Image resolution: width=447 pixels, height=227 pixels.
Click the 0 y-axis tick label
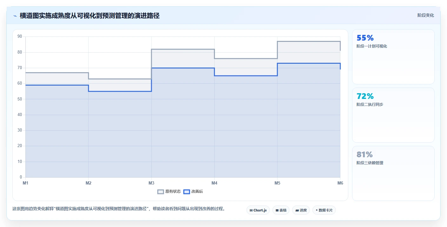click(x=21, y=177)
